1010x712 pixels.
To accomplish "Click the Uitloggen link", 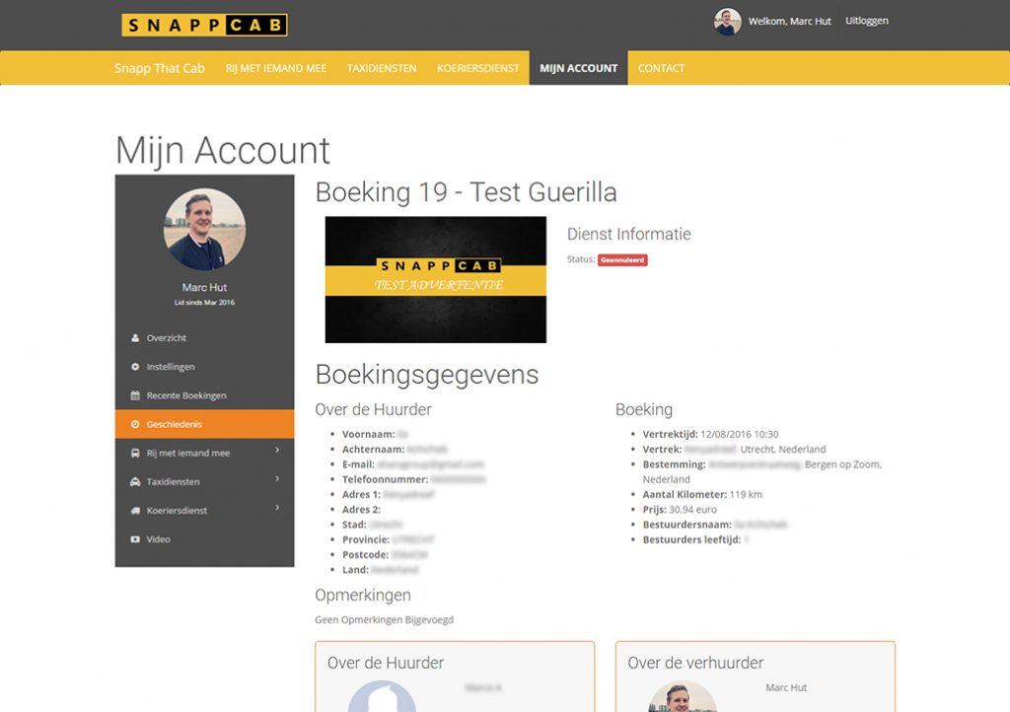I will pos(867,21).
